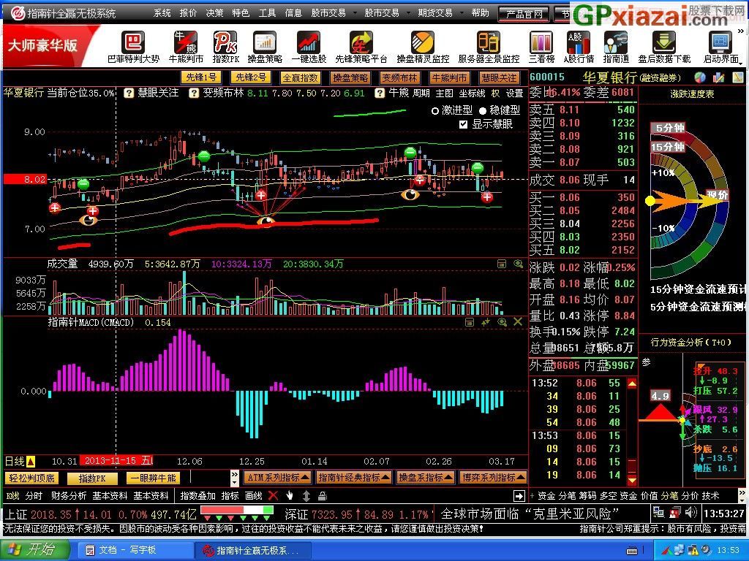Open the 盘后数据下载 icon

[664, 47]
